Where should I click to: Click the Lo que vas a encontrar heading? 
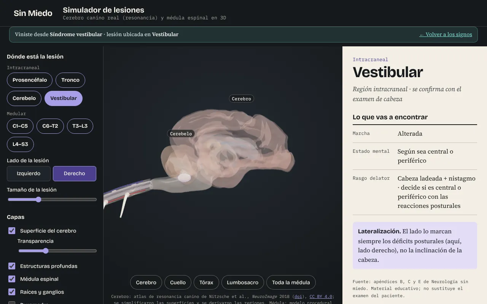390,117
